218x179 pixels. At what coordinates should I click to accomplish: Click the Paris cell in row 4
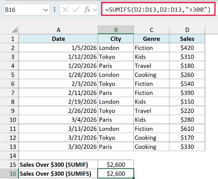(x=116, y=66)
